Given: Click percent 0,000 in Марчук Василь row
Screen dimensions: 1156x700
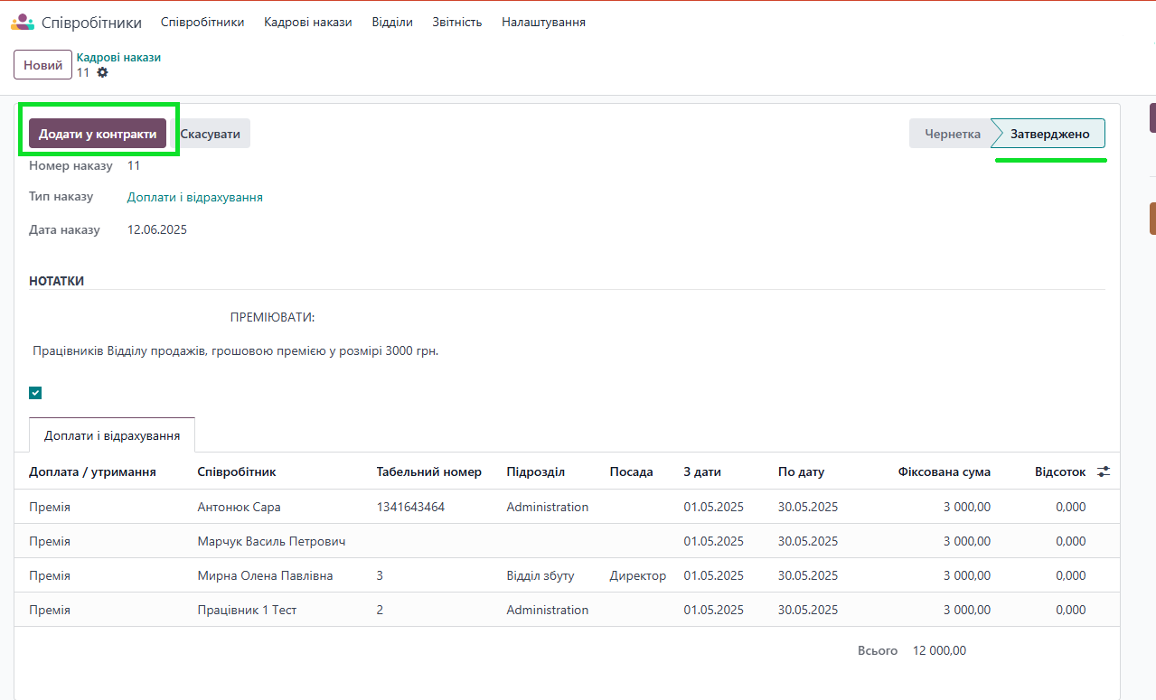Looking at the screenshot, I should [x=1071, y=541].
